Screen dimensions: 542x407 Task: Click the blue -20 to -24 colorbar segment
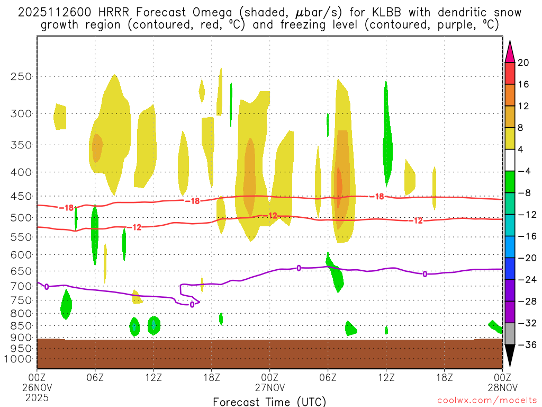(510, 269)
